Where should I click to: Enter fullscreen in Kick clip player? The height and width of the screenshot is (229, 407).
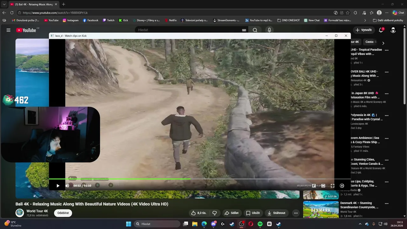point(332,186)
